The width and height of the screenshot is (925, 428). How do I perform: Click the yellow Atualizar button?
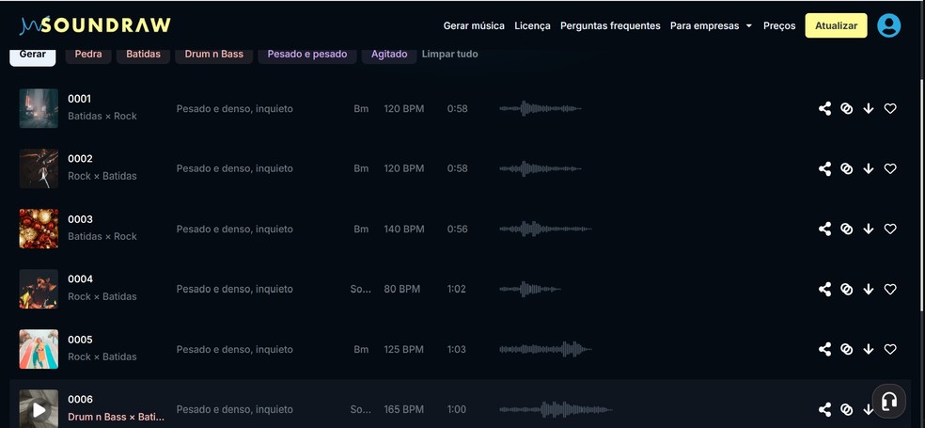tap(836, 26)
